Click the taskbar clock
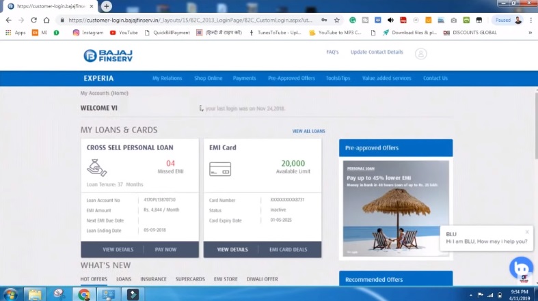Viewport: 538px width, 301px height. pyautogui.click(x=520, y=295)
